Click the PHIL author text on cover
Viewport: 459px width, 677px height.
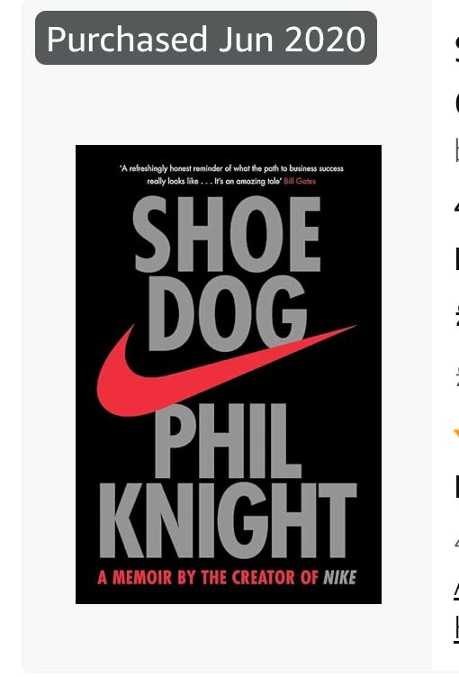228,441
